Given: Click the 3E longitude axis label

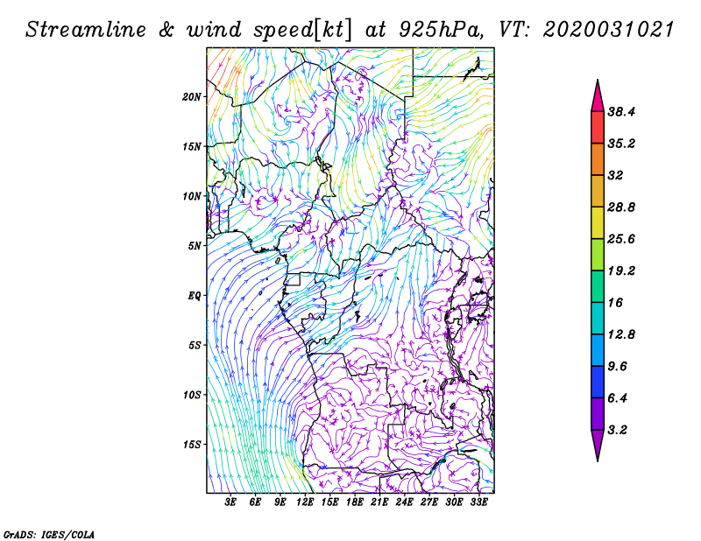Looking at the screenshot, I should [230, 503].
